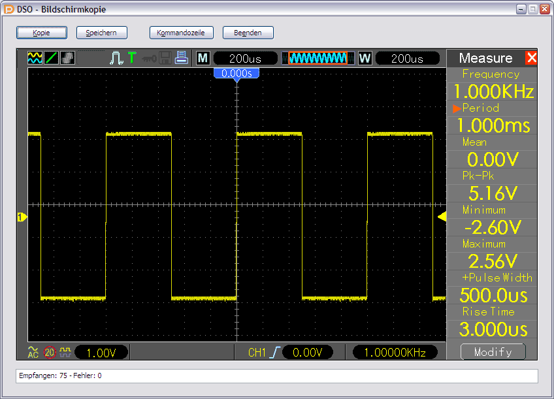Image resolution: width=554 pixels, height=399 pixels.
Task: Click the 1.000ms period value
Action: coord(494,125)
